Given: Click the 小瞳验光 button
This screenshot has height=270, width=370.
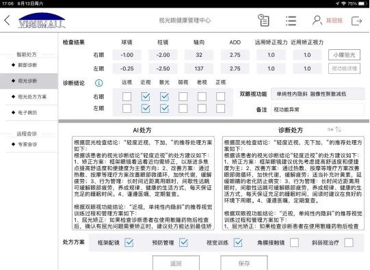Looking at the screenshot, I should [344, 55].
